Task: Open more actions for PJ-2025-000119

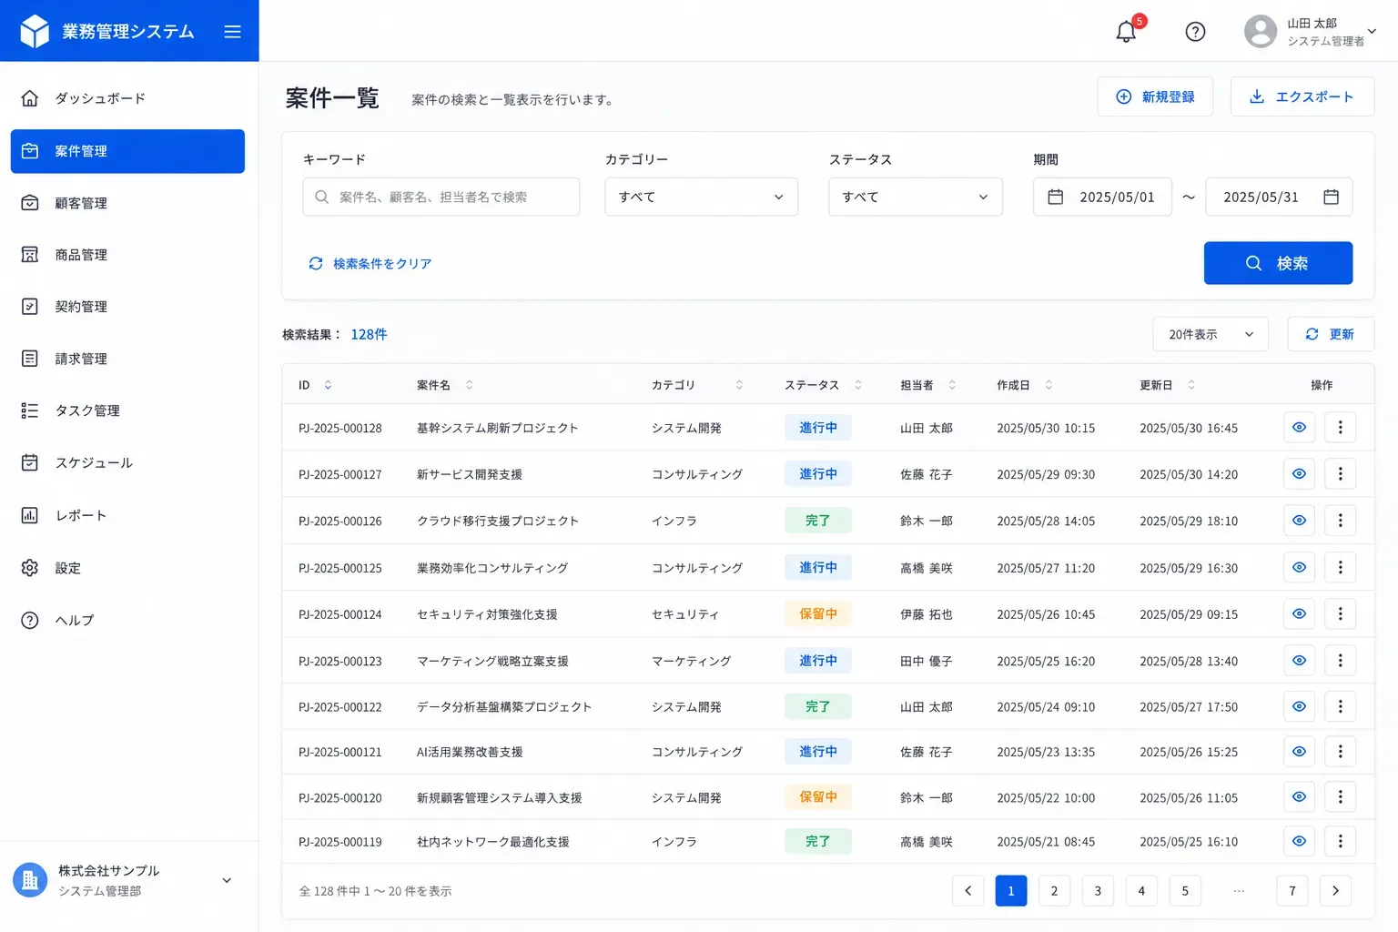Action: point(1340,842)
